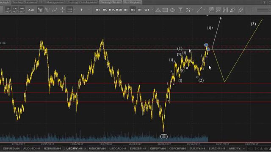Select the upper blue marker on chart

[206, 45]
